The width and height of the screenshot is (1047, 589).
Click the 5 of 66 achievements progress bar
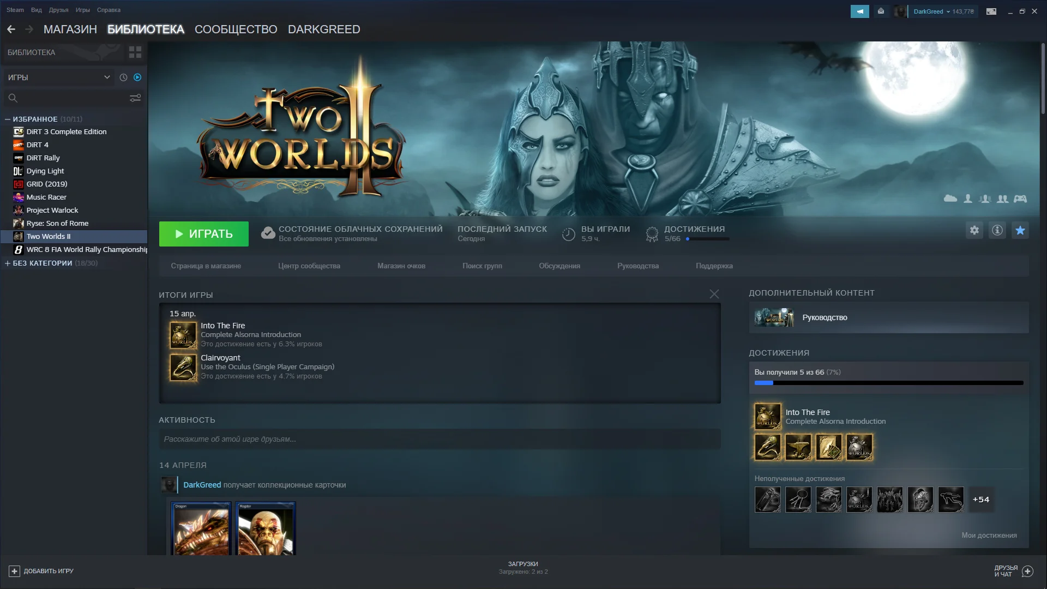(x=889, y=383)
